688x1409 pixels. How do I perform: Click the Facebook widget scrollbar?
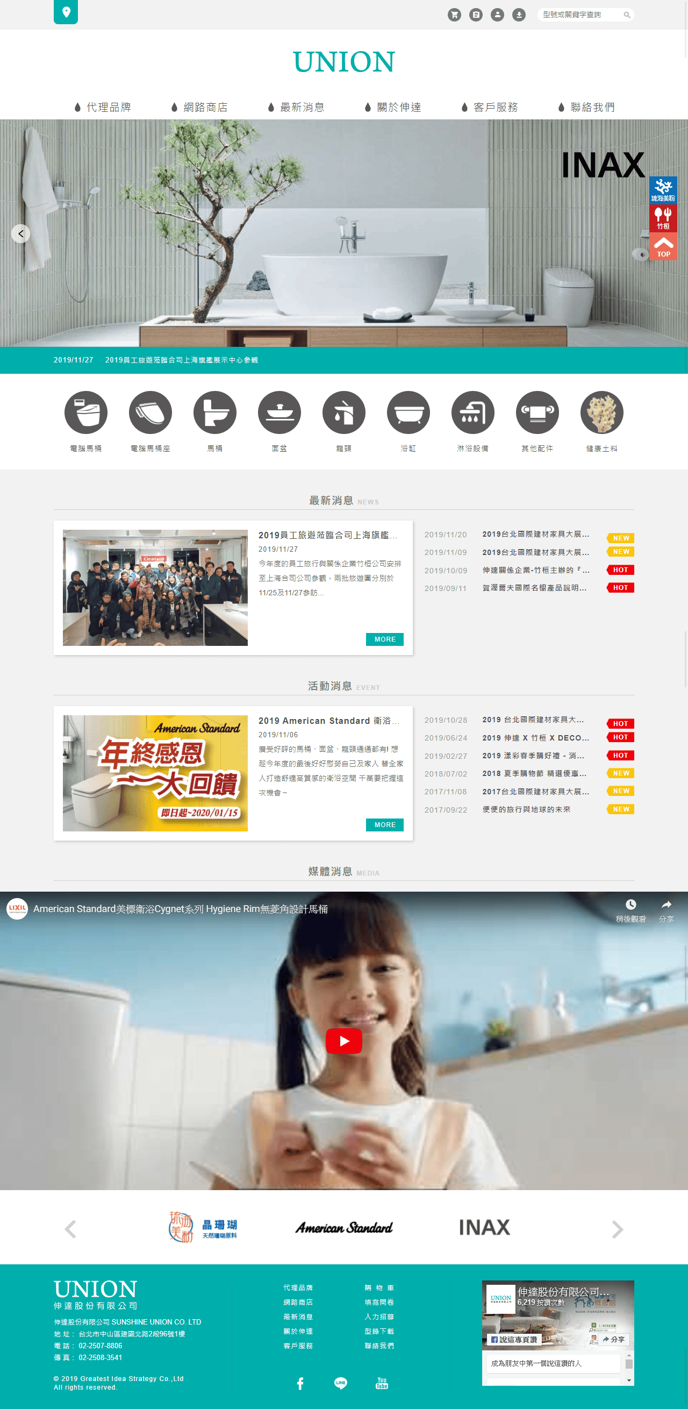[629, 1368]
